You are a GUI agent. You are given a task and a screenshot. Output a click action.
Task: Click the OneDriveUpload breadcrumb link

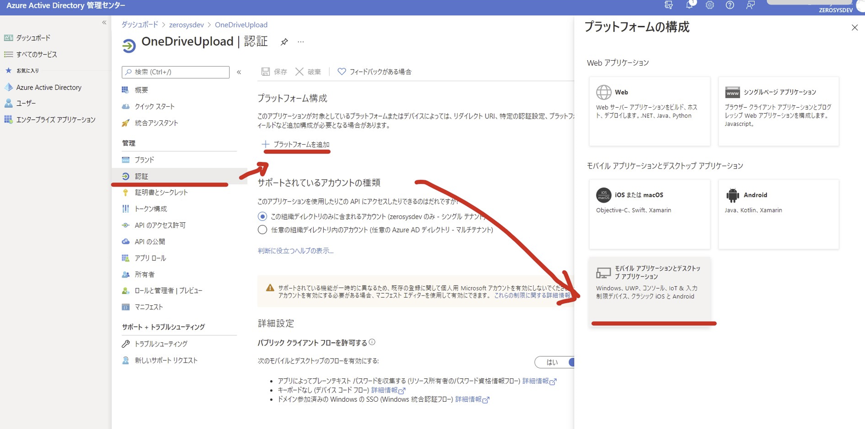click(x=241, y=24)
